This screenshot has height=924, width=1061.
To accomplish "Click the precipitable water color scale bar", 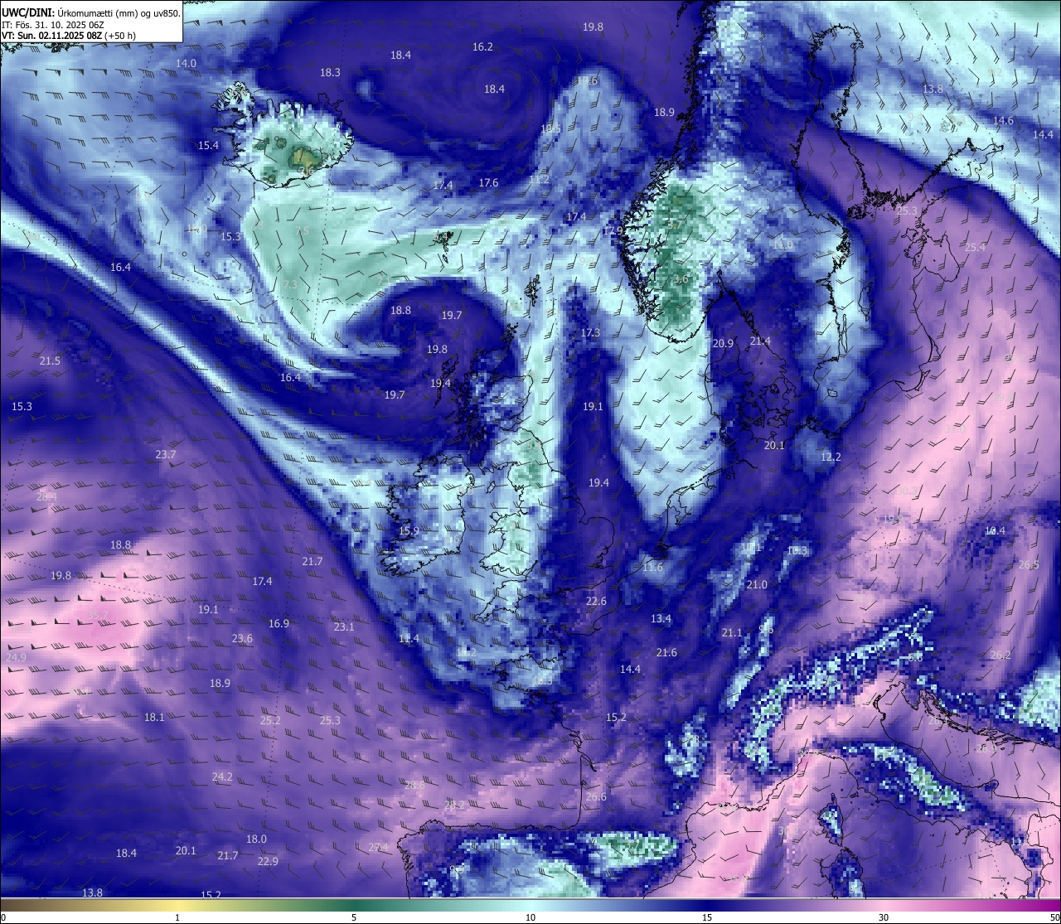I will click(530, 905).
